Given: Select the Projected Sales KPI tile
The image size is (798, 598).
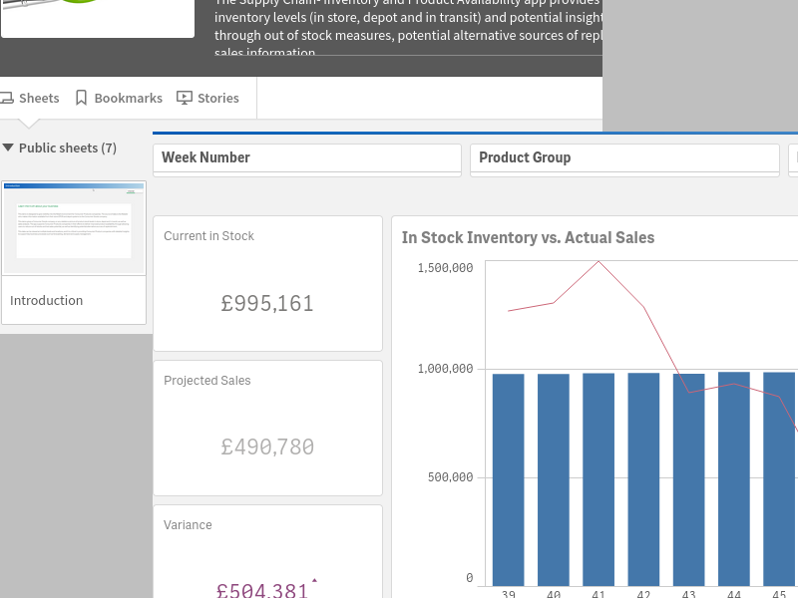Looking at the screenshot, I should tap(267, 428).
